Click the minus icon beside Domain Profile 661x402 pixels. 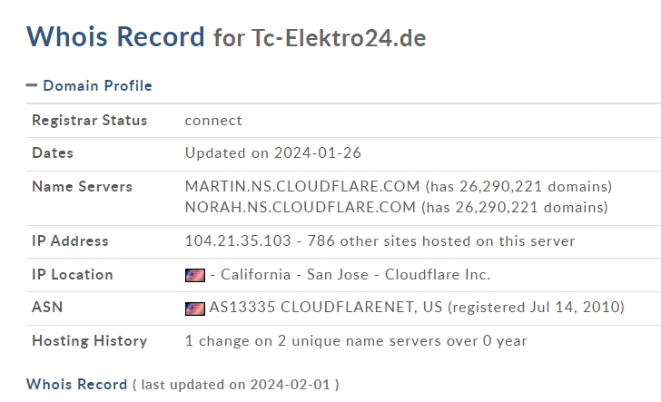(32, 85)
